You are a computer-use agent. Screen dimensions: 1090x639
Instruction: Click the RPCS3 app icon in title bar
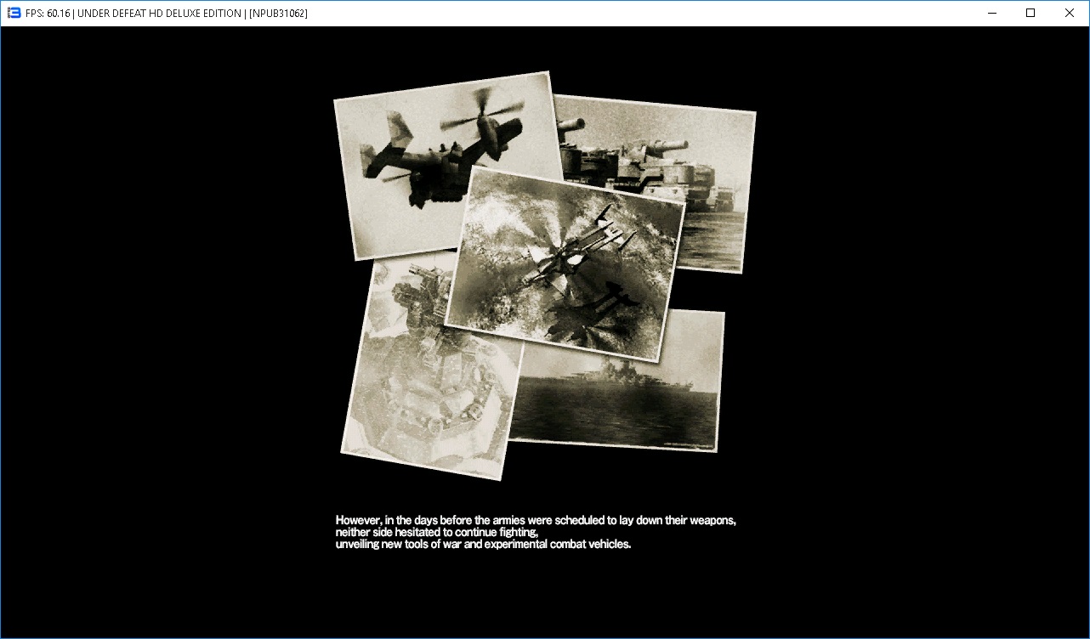pos(14,13)
